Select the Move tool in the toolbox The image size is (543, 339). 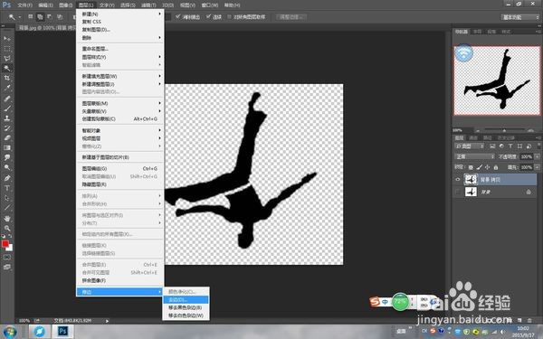[x=7, y=38]
